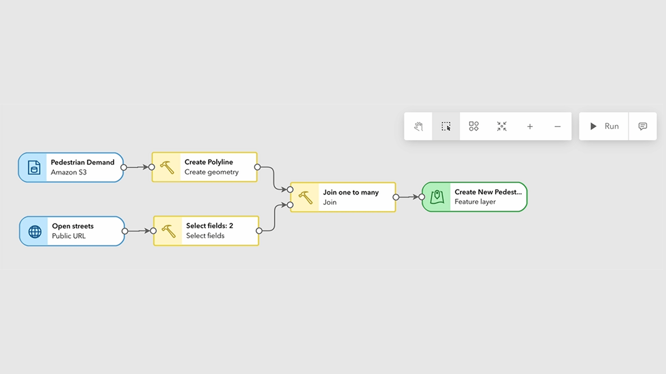666x374 pixels.
Task: Select the Join one to many node
Action: [350, 197]
